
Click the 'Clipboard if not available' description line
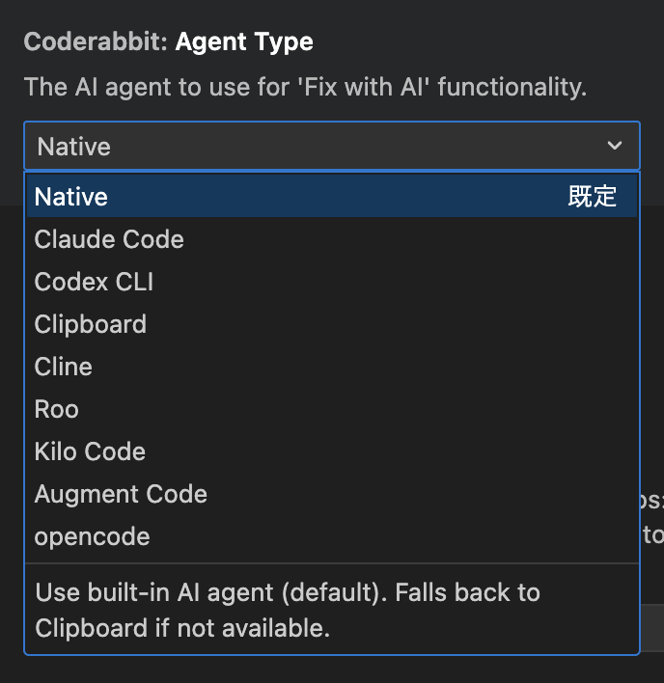click(x=182, y=628)
